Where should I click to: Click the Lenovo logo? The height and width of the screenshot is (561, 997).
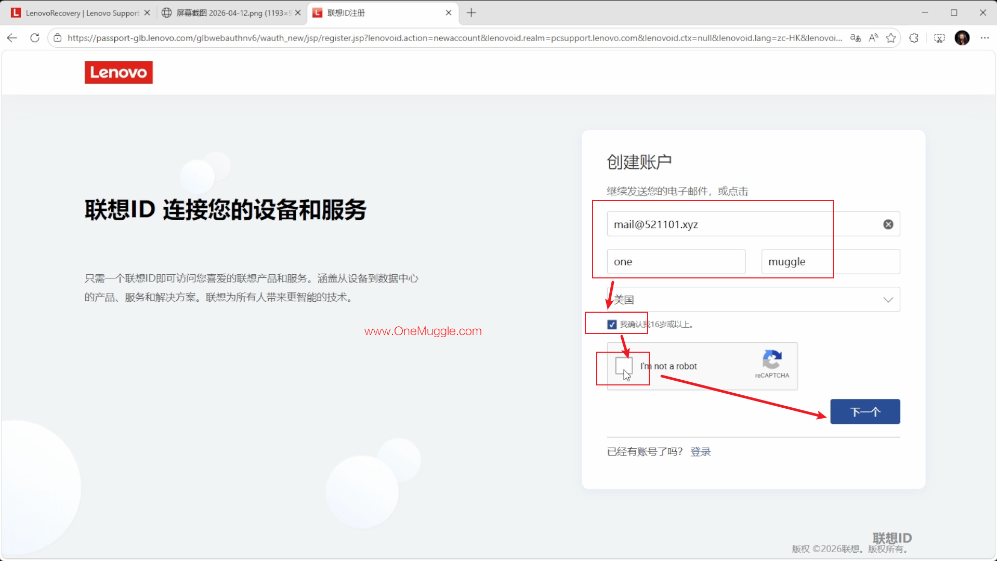[119, 72]
